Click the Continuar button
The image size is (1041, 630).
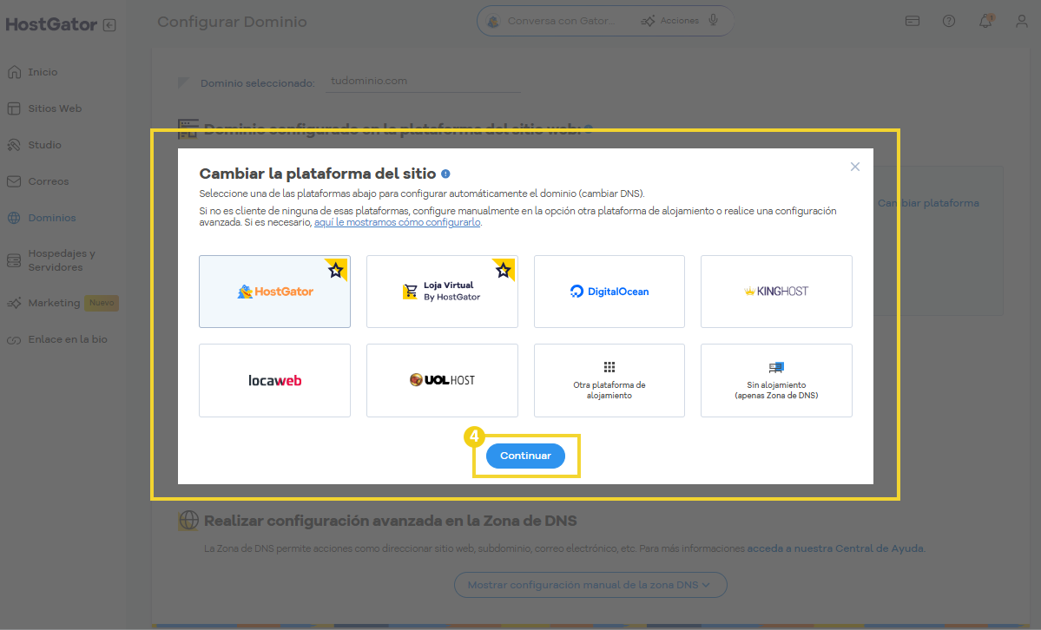pyautogui.click(x=526, y=456)
